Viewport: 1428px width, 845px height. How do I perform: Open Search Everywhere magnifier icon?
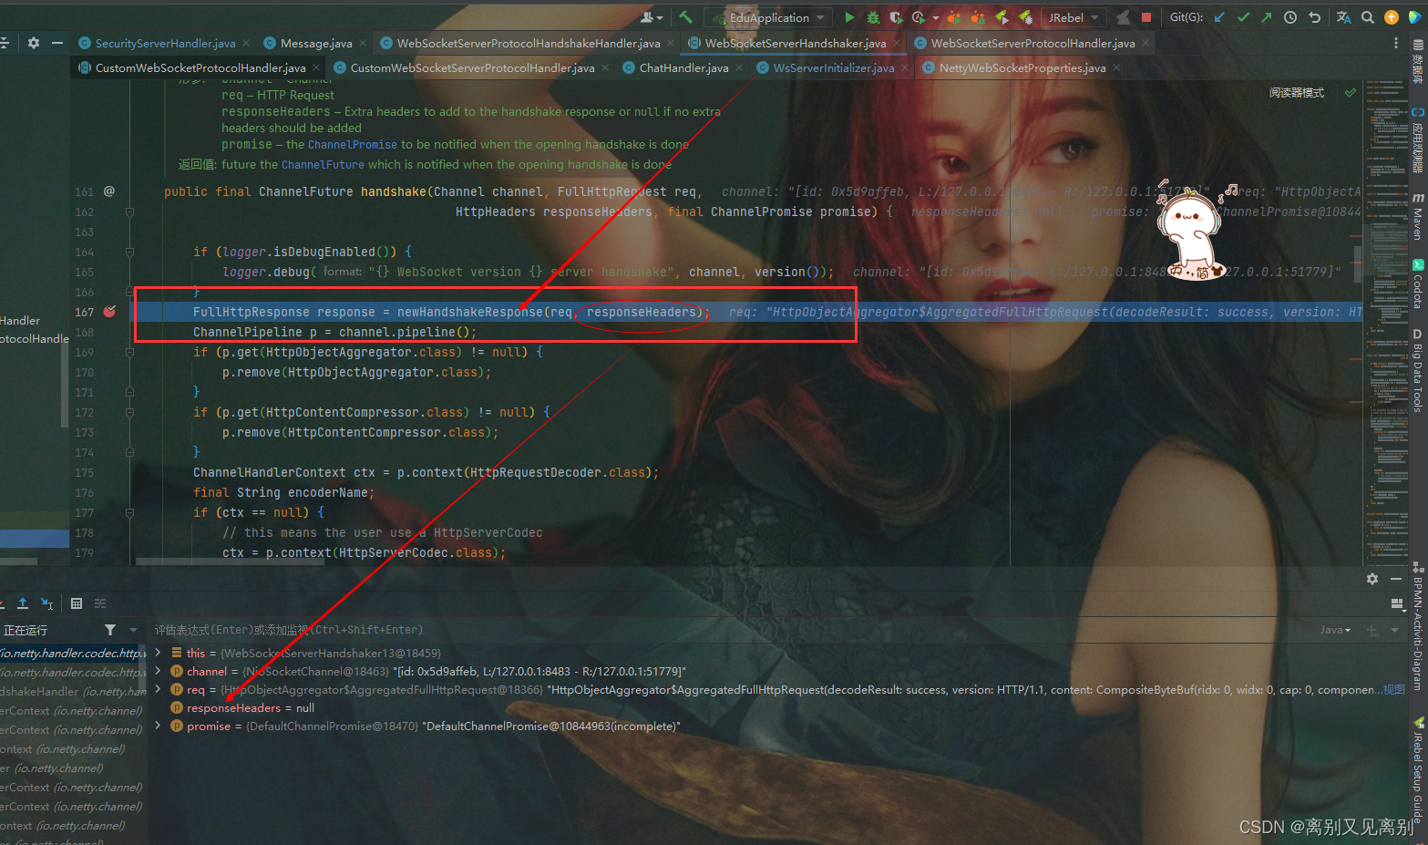(x=1368, y=17)
